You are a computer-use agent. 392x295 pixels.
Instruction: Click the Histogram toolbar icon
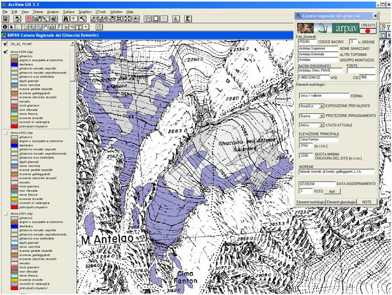(176, 19)
